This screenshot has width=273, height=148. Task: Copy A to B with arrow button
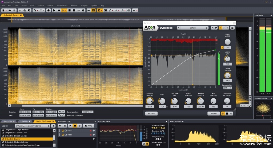click(224, 28)
